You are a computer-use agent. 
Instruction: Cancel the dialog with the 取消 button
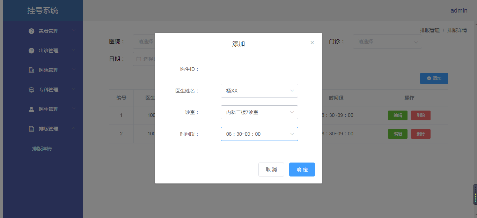[x=271, y=170]
